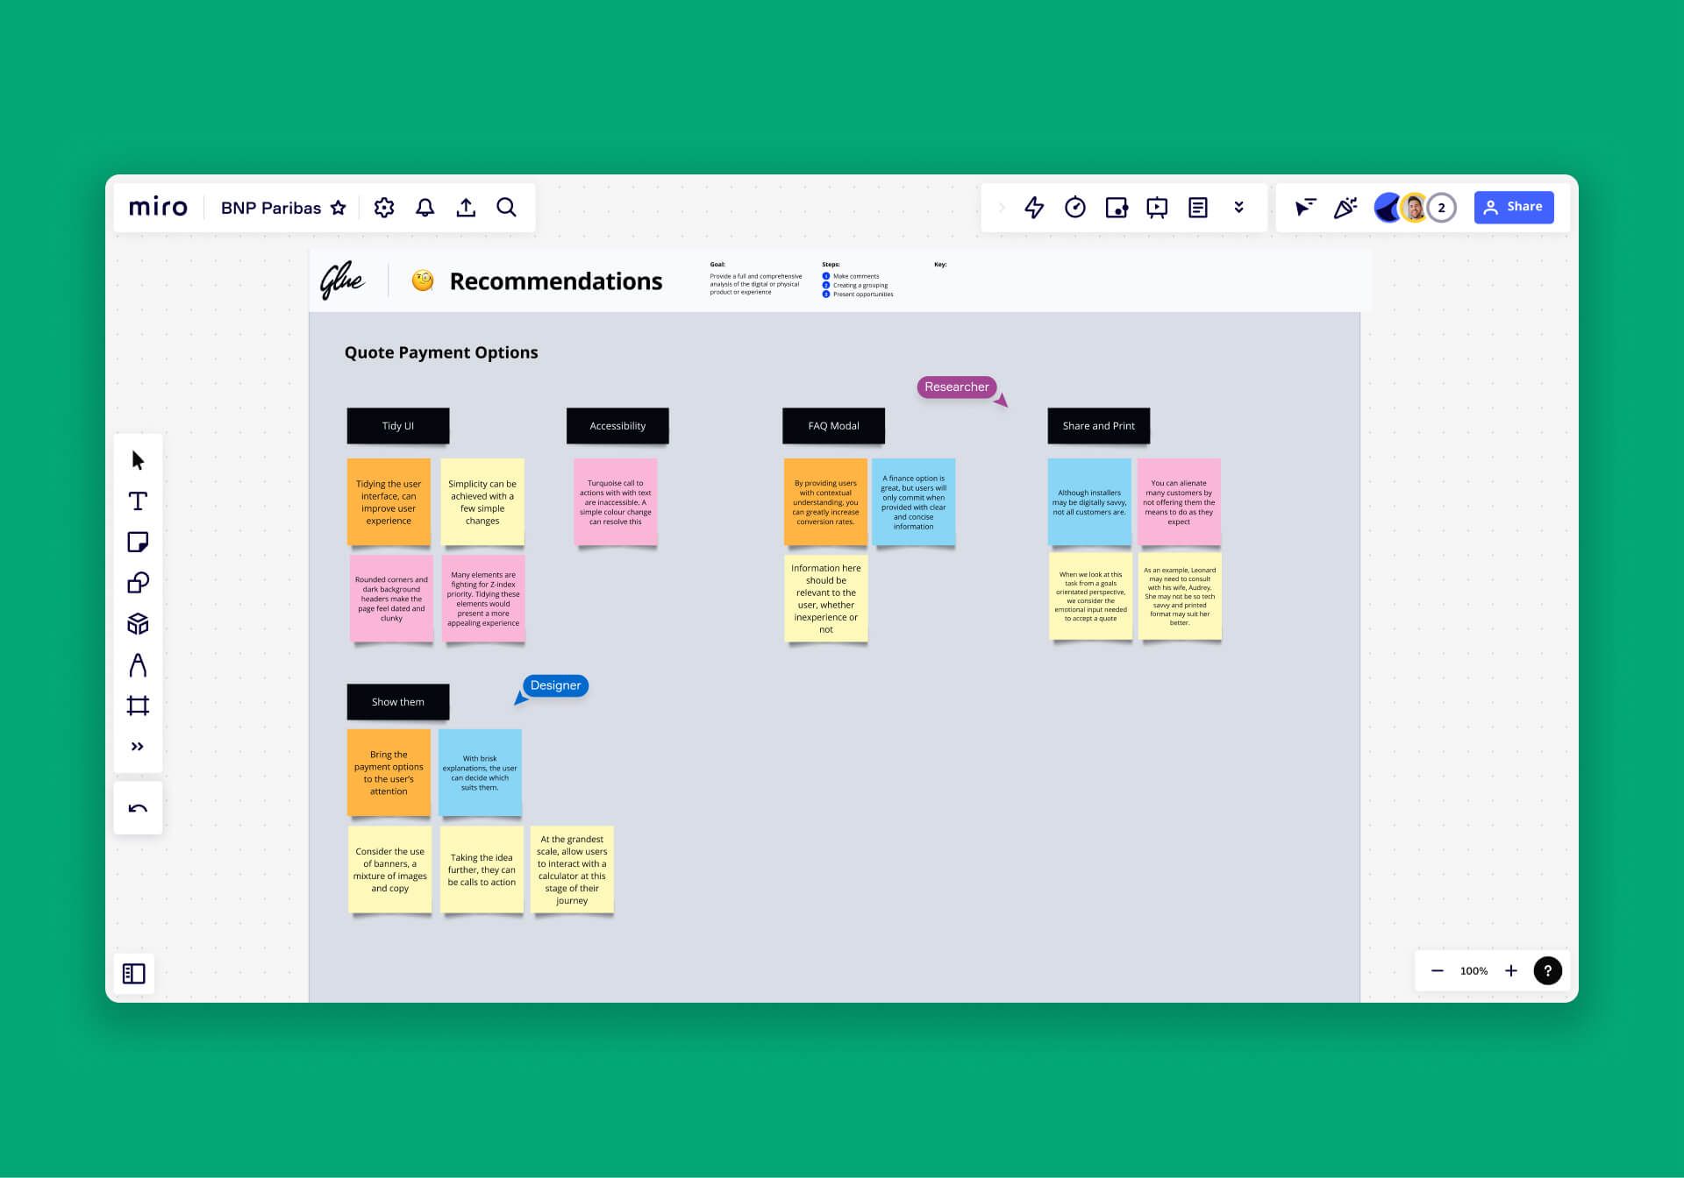Image resolution: width=1684 pixels, height=1178 pixels.
Task: Toggle collaborator cursors visibility
Action: click(1305, 208)
